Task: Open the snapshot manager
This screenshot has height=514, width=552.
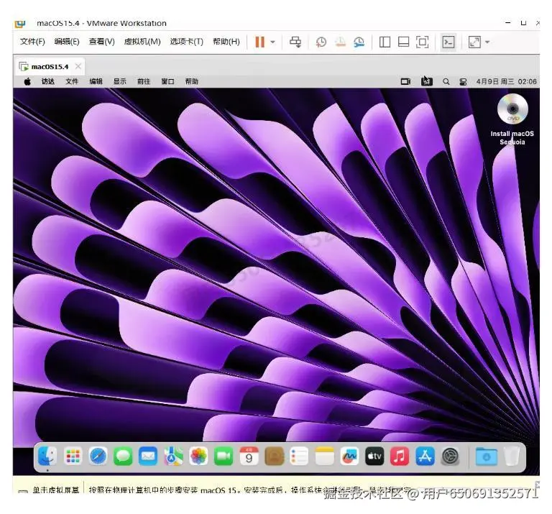Action: pyautogui.click(x=359, y=42)
